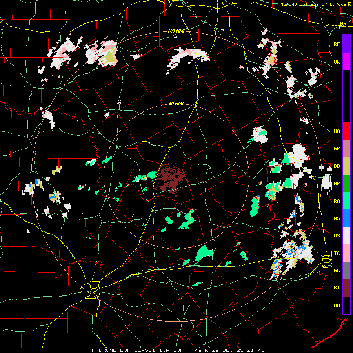Click the WS legend label
This screenshot has height=353, width=353.
click(337, 218)
